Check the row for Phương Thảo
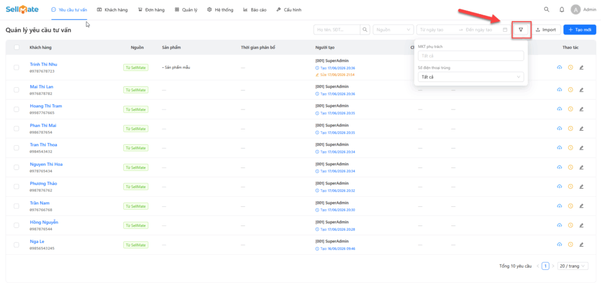The width and height of the screenshot is (601, 294). (x=16, y=187)
